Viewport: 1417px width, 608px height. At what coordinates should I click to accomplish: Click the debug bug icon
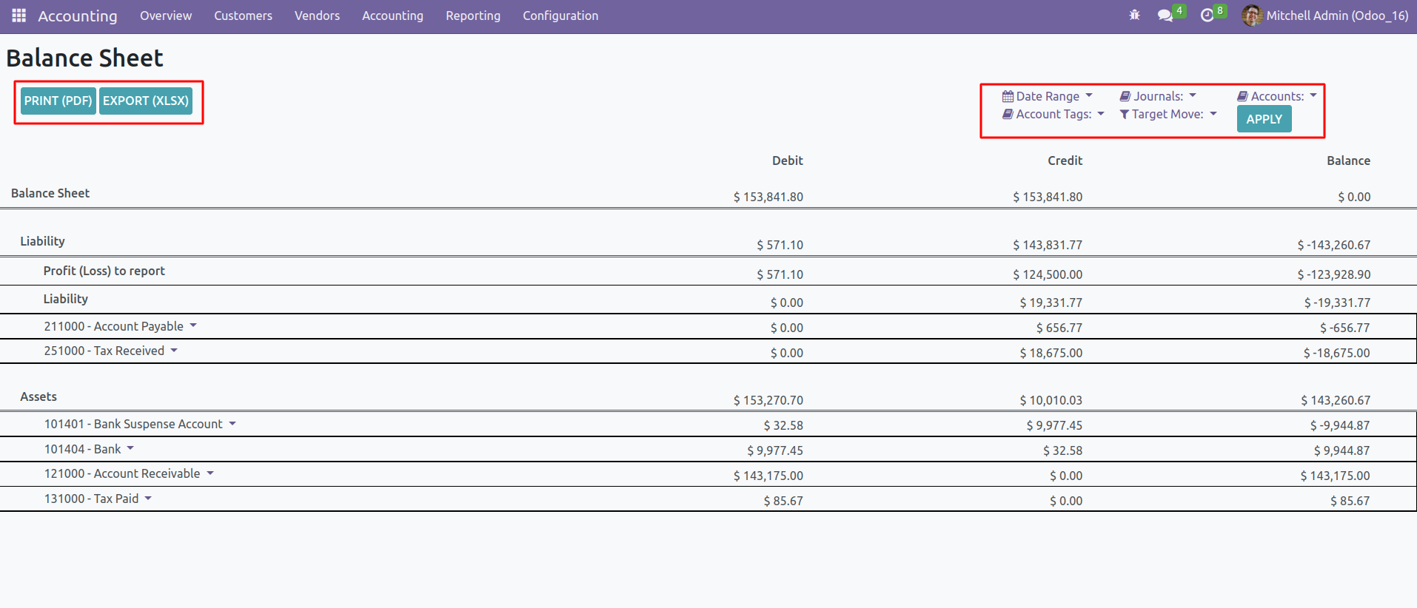click(x=1134, y=15)
